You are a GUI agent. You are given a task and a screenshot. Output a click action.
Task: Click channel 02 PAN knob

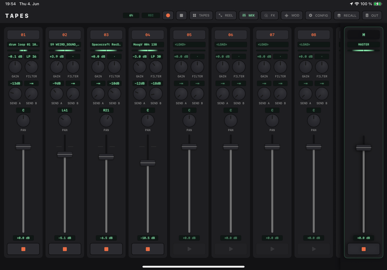click(65, 121)
